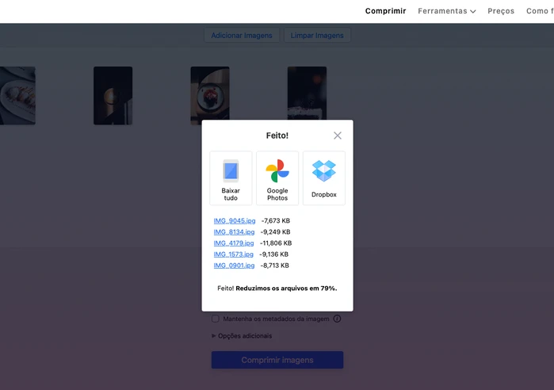Download IMG_9045.jpg file link

click(x=234, y=221)
